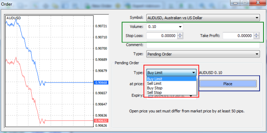Screen dimensions: 267x133
Task: Close the Order dialog window
Action: coord(258,2)
